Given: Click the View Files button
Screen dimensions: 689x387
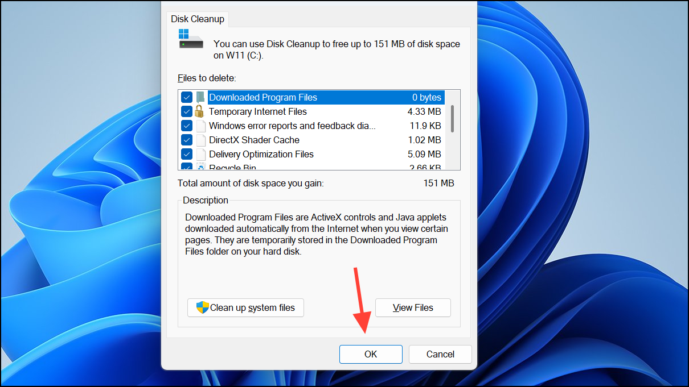Looking at the screenshot, I should coord(413,307).
